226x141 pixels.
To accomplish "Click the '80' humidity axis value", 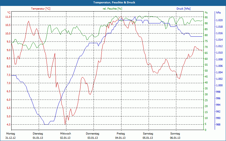I will click(206, 35).
